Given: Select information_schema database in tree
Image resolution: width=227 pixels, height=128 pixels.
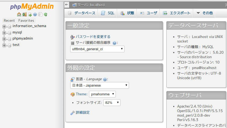Looking at the screenshot, I should click(x=29, y=26).
